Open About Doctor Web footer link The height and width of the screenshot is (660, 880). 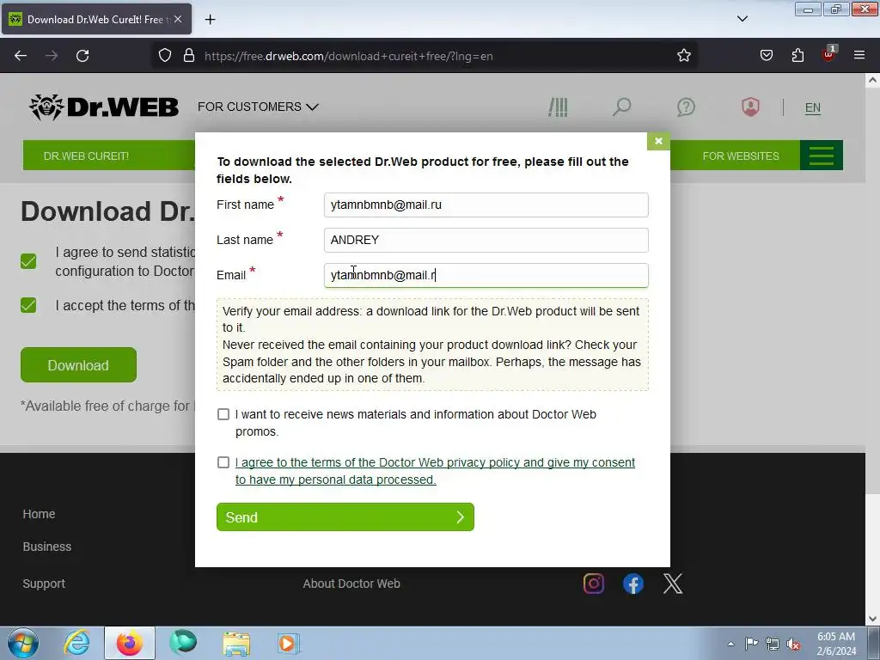tap(351, 584)
